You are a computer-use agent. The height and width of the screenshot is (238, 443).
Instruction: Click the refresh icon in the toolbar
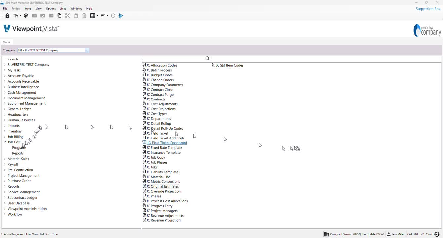click(113, 16)
